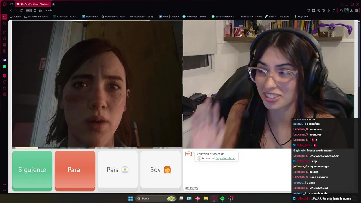
Task: Open the Newsfeed Sketchfab bookmark
Action: pyautogui.click(x=195, y=17)
